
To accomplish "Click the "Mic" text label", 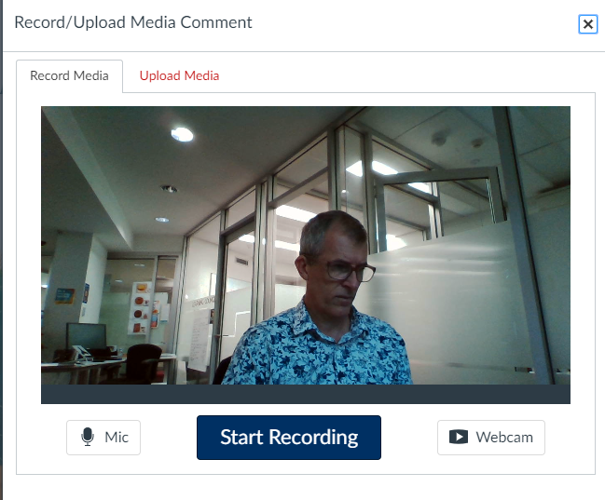I will point(117,437).
